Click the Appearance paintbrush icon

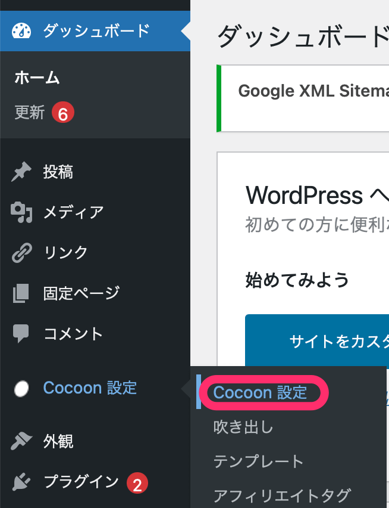[21, 441]
